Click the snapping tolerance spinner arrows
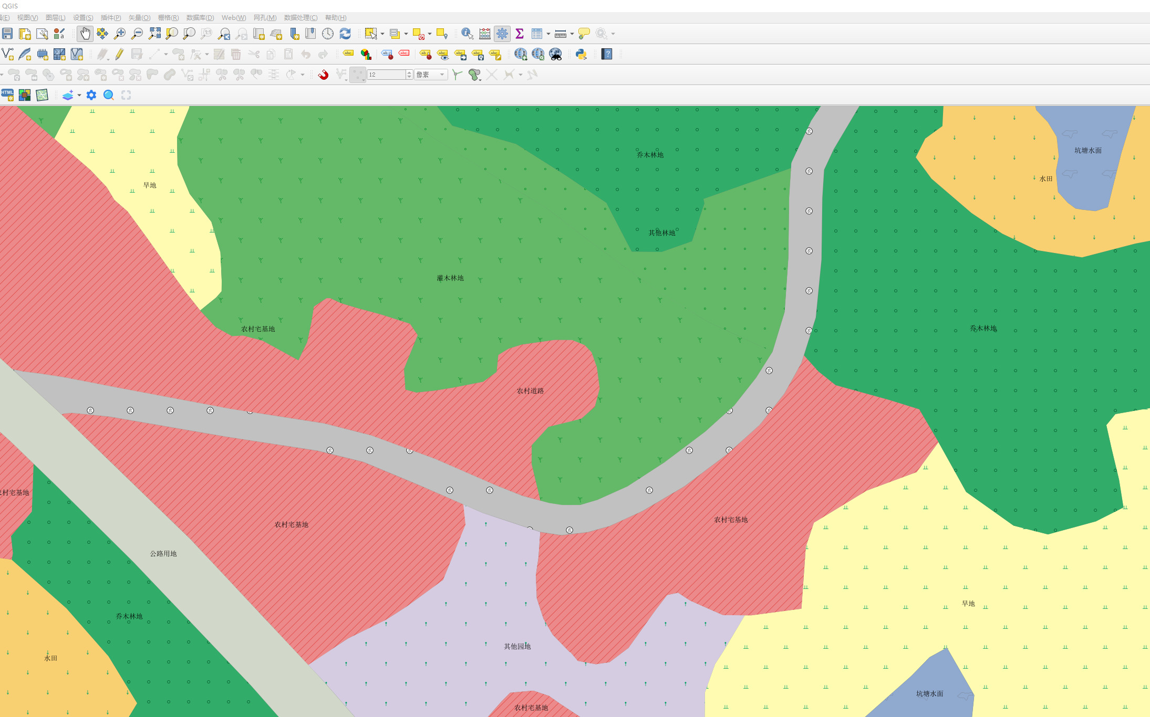 (x=409, y=75)
